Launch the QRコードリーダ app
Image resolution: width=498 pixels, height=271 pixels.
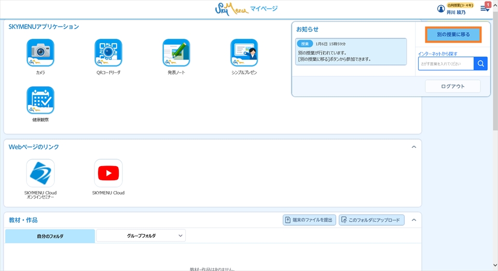pos(108,53)
